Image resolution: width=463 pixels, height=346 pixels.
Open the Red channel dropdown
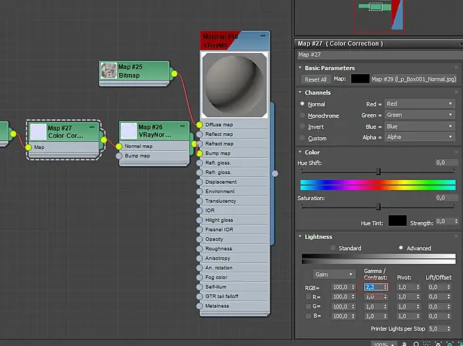point(420,104)
